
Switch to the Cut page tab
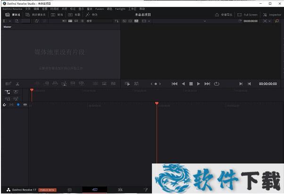(x=94, y=190)
